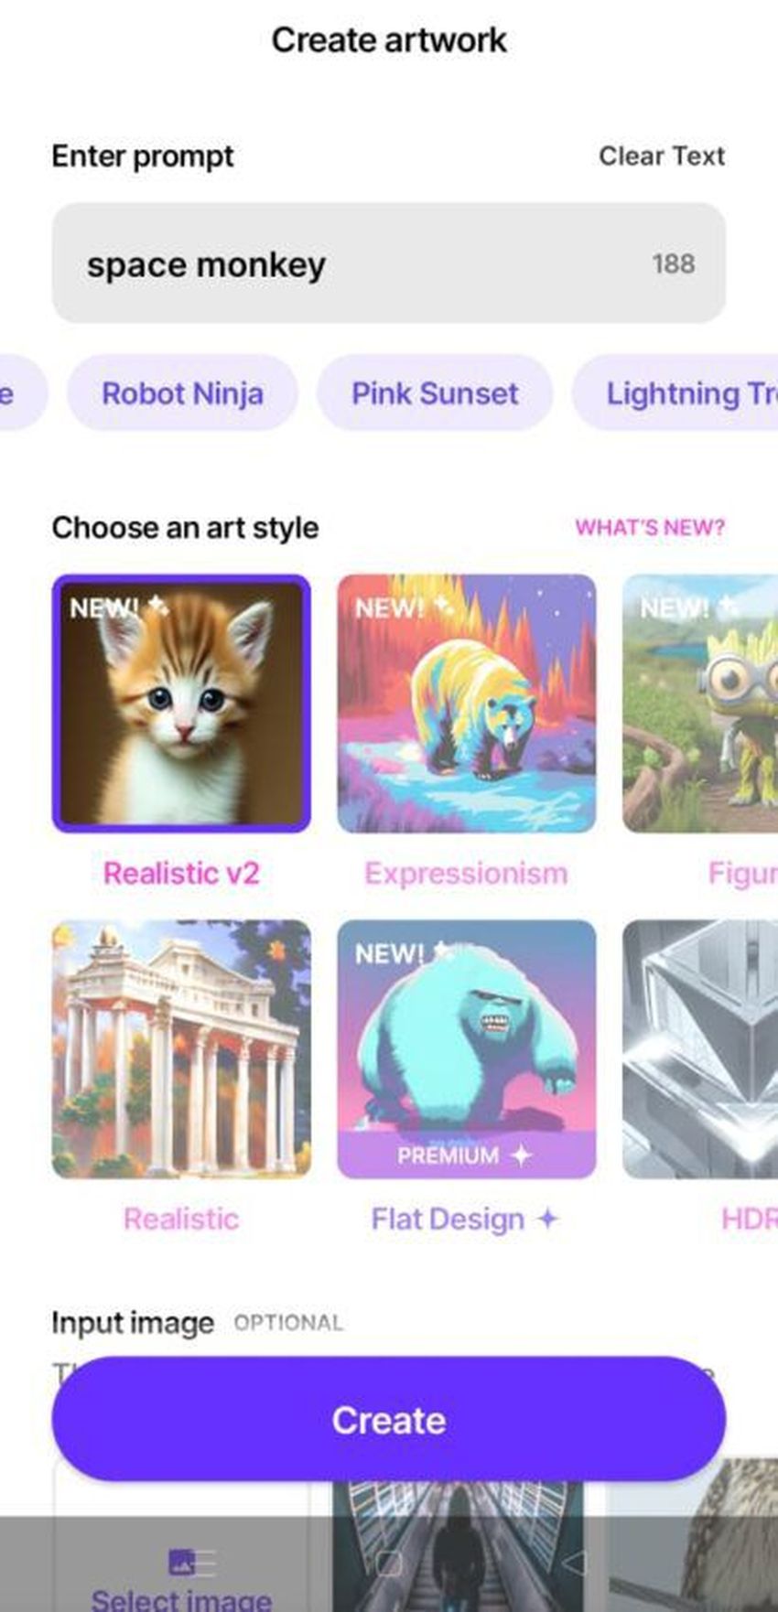This screenshot has height=1612, width=778.
Task: Focus the space monkey prompt field
Action: pos(389,263)
